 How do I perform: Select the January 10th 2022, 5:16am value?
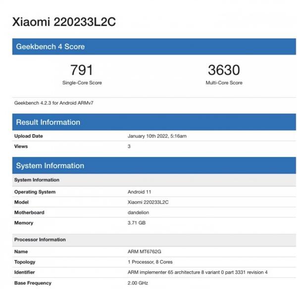(x=157, y=136)
